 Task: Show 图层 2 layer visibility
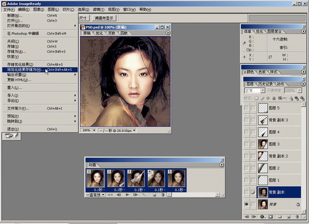tap(247, 168)
